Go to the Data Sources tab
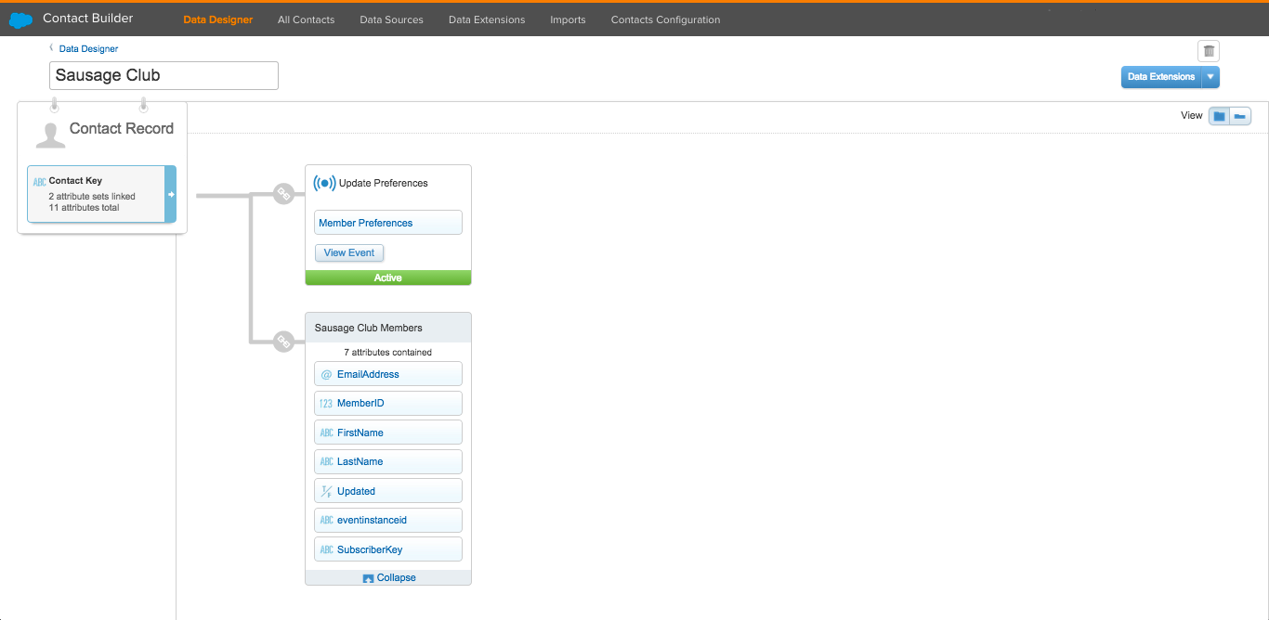 point(391,19)
